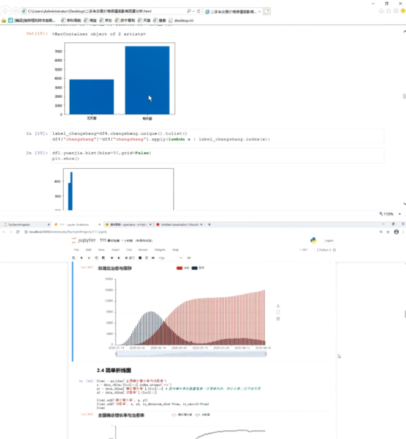Image resolution: width=406 pixels, height=439 pixels.
Task: Open the Kernel menu in Jupyter
Action: click(x=143, y=250)
